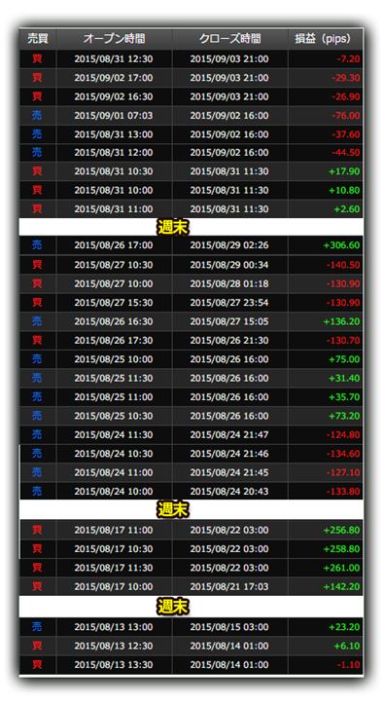Select the オープン時間 column header
The width and height of the screenshot is (383, 705).
click(x=114, y=39)
